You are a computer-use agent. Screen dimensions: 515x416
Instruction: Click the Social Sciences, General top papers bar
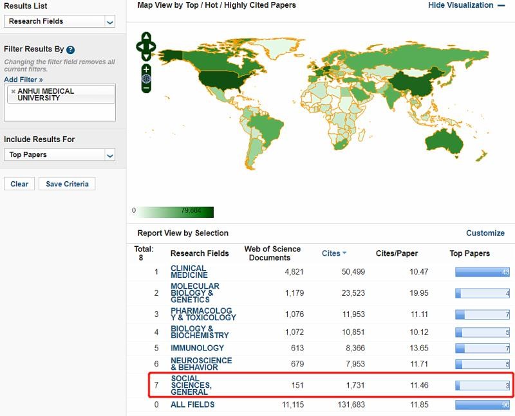[x=482, y=386]
